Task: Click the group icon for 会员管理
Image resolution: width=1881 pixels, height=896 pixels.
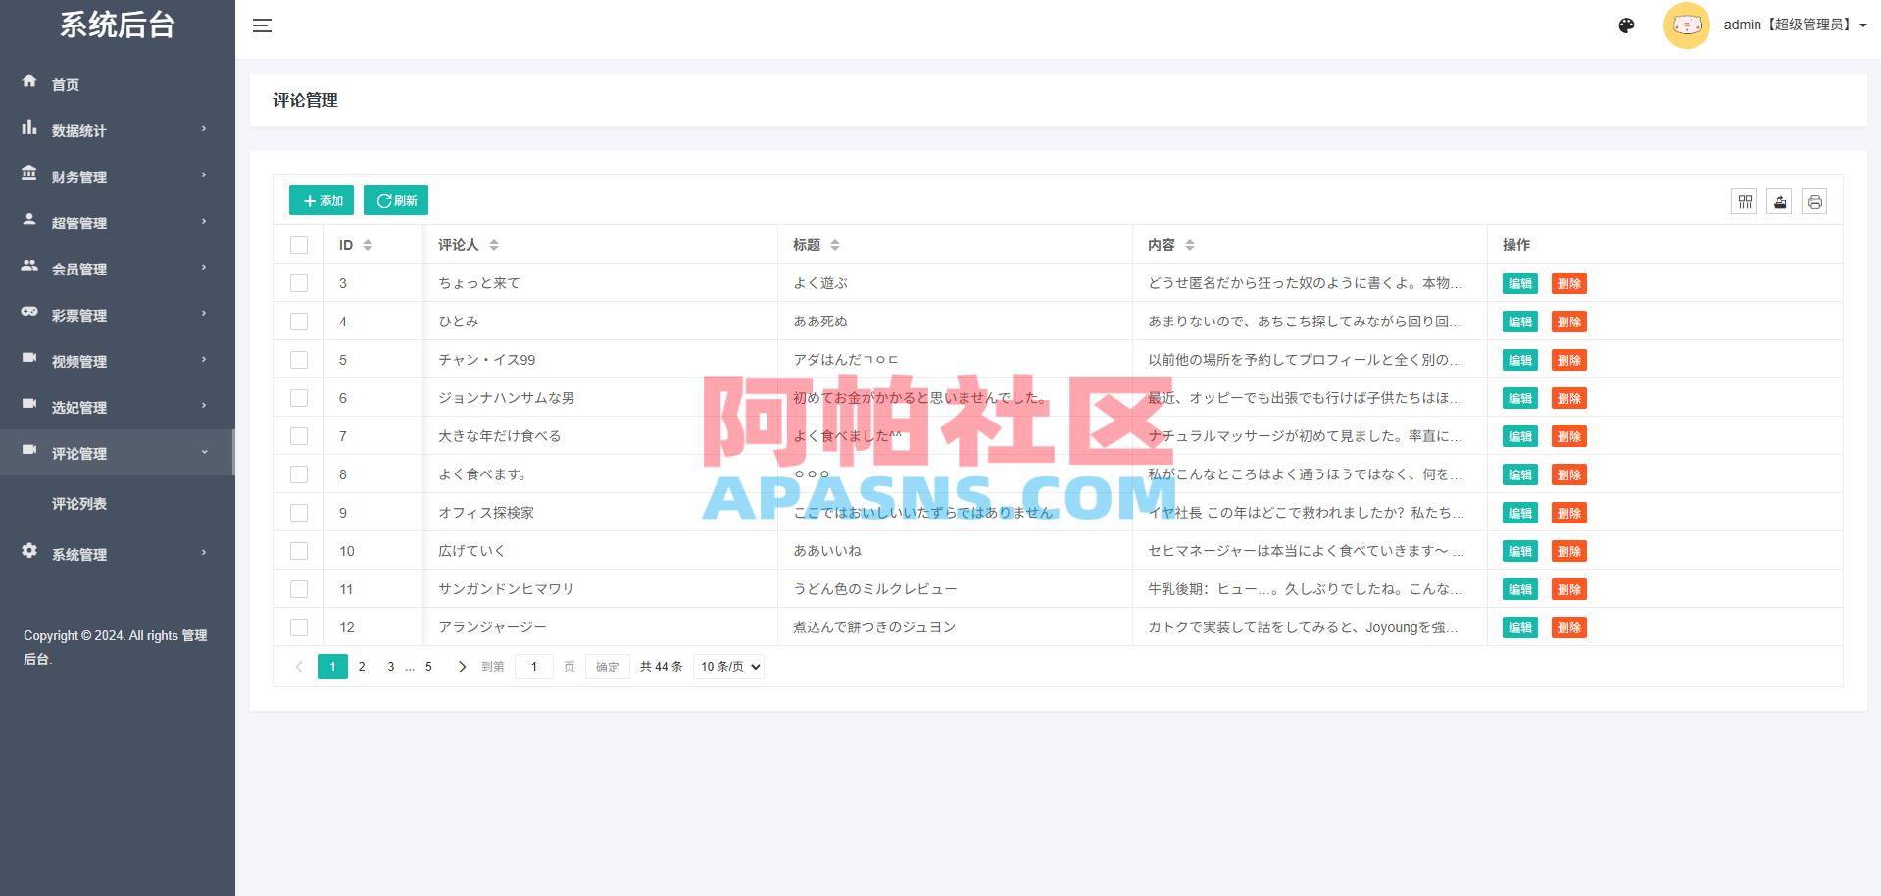Action: click(x=29, y=266)
